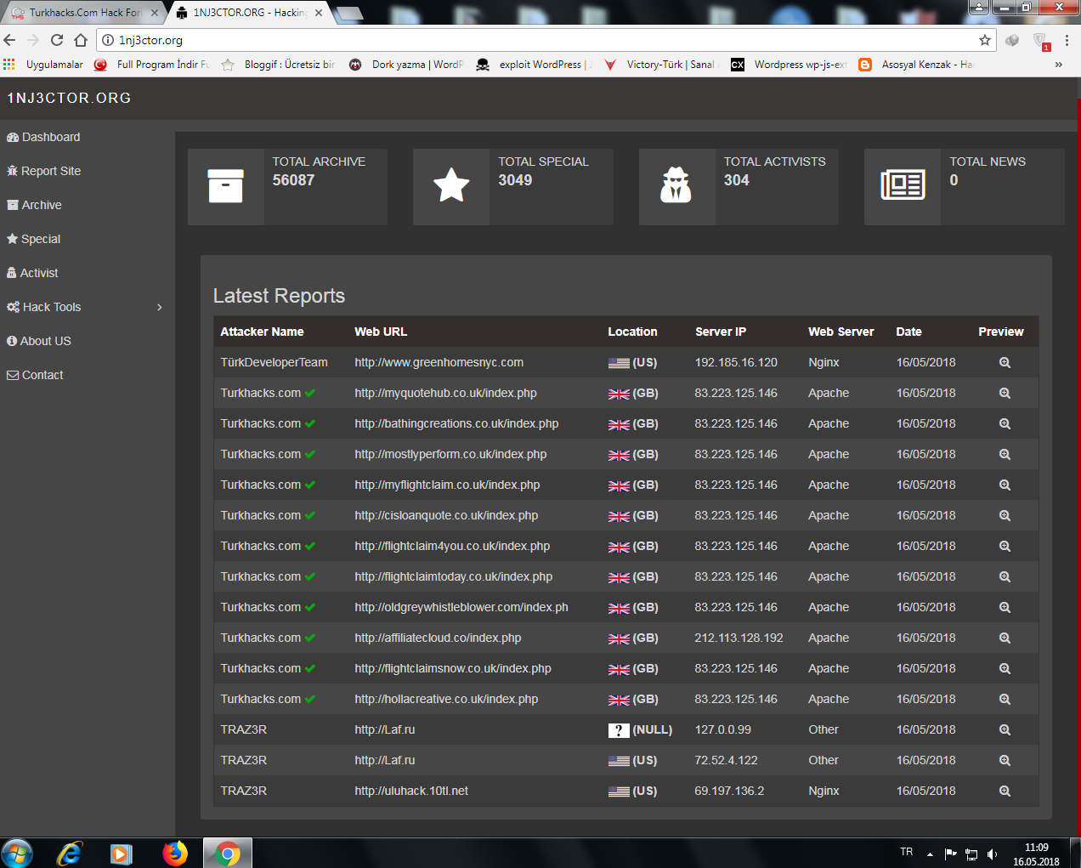The width and height of the screenshot is (1081, 868).
Task: Switch to the Turkhacks.Com Hack Forum tab
Action: [83, 13]
